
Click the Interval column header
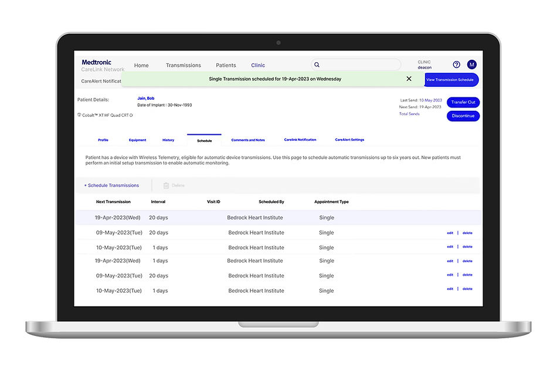click(x=158, y=202)
